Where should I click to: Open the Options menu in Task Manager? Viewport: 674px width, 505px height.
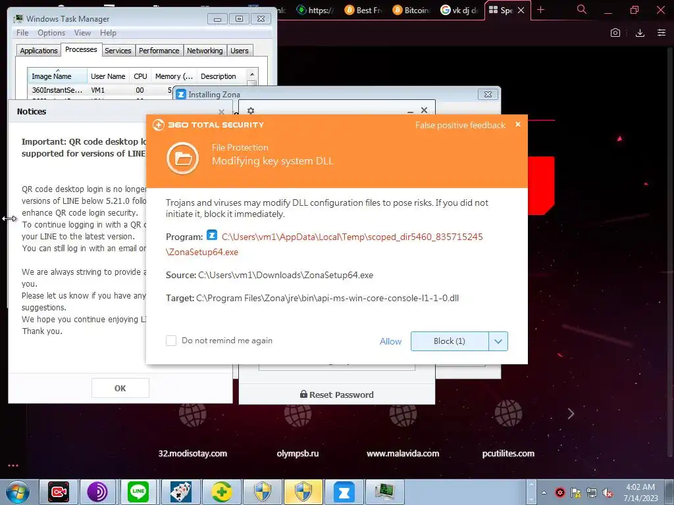51,33
